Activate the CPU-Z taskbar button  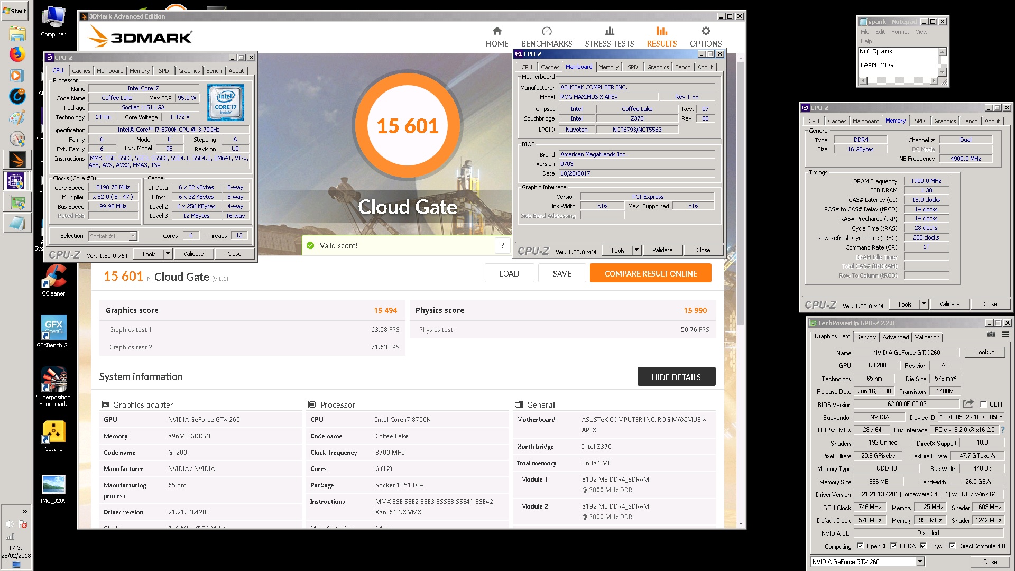coord(17,181)
